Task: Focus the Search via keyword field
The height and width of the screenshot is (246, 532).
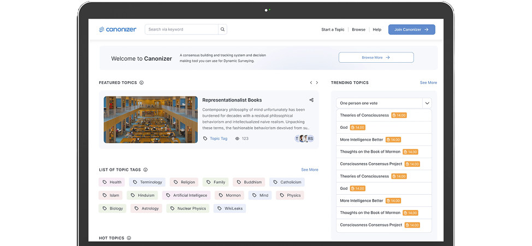Action: [182, 29]
